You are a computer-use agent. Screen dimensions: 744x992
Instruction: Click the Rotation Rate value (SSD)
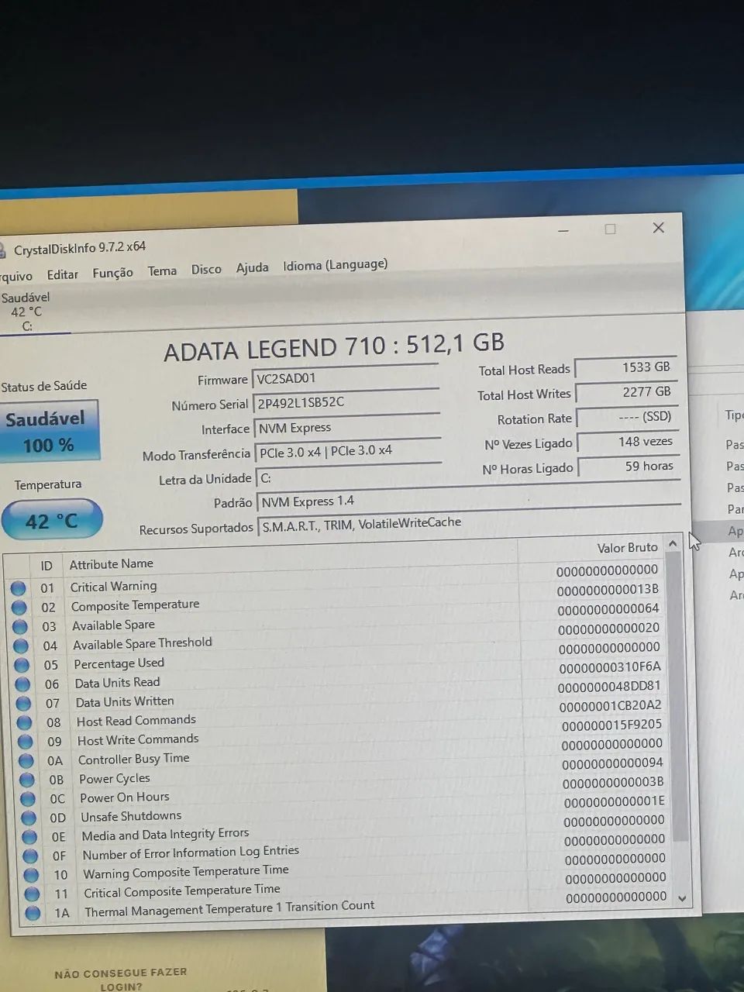(x=628, y=417)
